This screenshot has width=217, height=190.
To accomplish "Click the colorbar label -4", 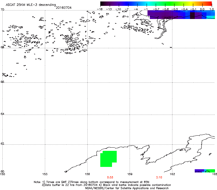I will click(136, 9).
